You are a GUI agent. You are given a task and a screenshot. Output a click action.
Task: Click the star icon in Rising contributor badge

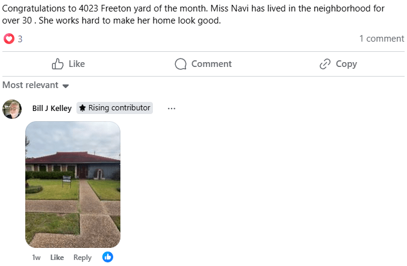pos(82,108)
